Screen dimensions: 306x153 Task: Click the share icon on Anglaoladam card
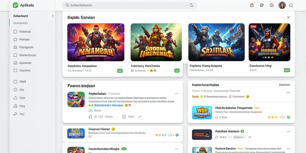tap(140, 117)
